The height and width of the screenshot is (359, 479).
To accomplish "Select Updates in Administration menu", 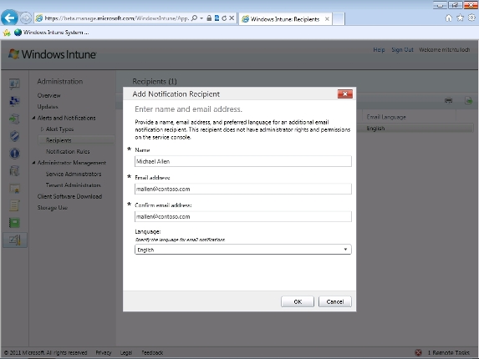I will pos(48,107).
